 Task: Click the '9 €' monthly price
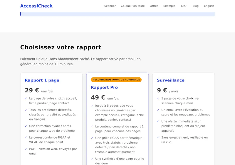pyautogui.click(x=162, y=90)
